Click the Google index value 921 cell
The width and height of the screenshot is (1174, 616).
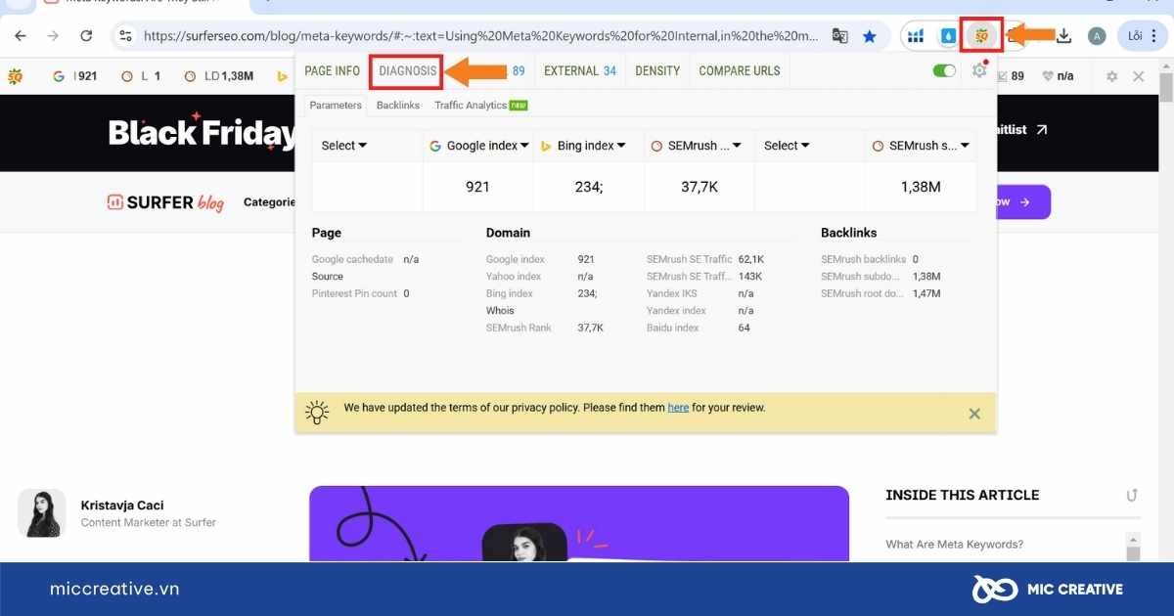(477, 187)
